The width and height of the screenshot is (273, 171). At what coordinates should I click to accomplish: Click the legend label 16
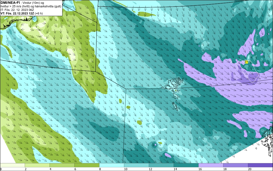coord(200,169)
